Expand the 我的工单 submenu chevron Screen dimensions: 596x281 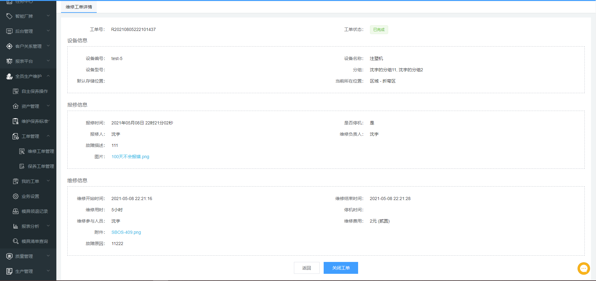(48, 181)
